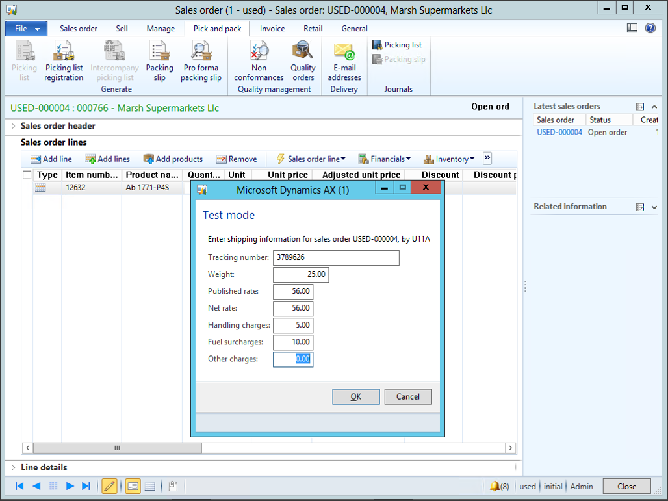Toggle edit mode pencil in status bar
Image resolution: width=668 pixels, height=501 pixels.
109,486
